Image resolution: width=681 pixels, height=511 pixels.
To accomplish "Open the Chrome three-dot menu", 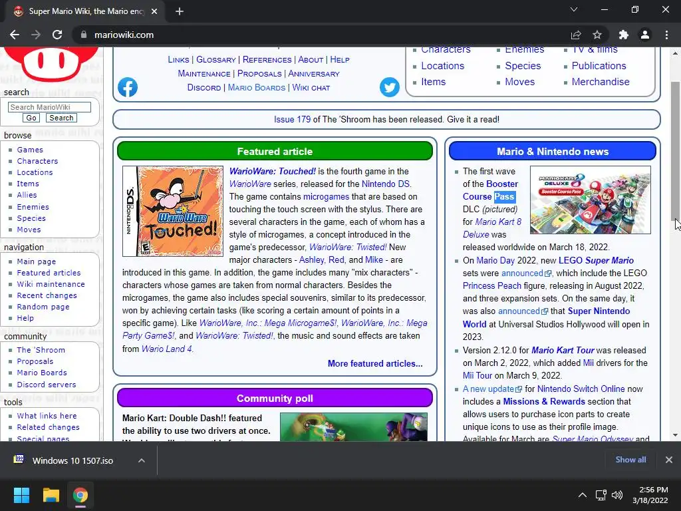I will click(666, 35).
